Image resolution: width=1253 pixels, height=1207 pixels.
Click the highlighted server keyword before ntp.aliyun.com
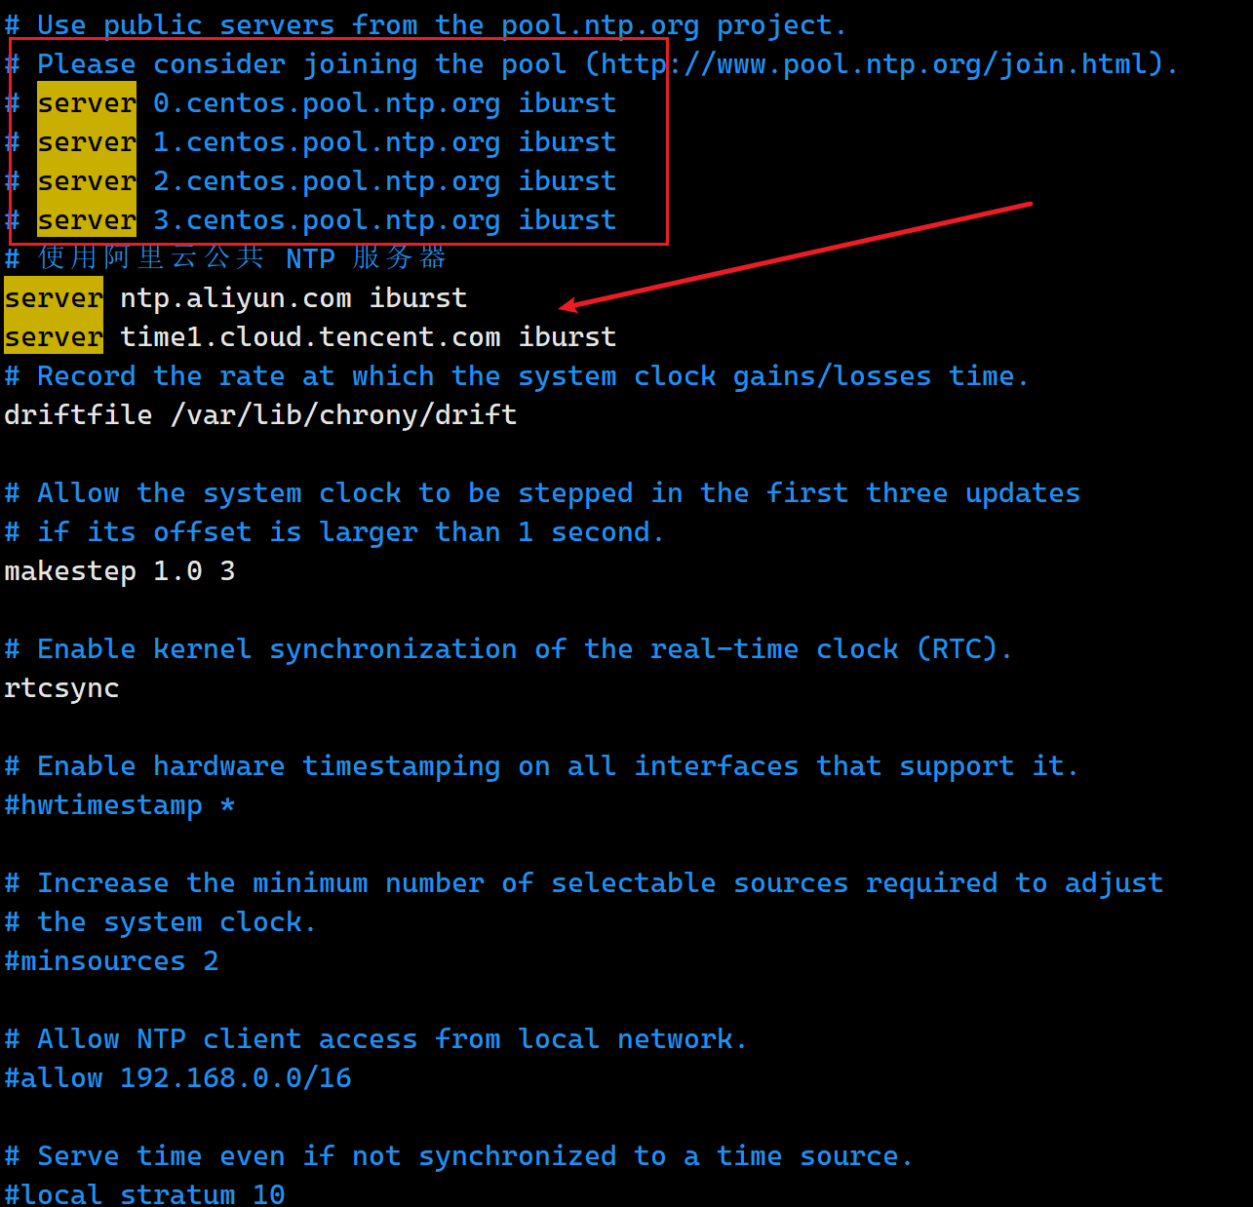pos(54,298)
